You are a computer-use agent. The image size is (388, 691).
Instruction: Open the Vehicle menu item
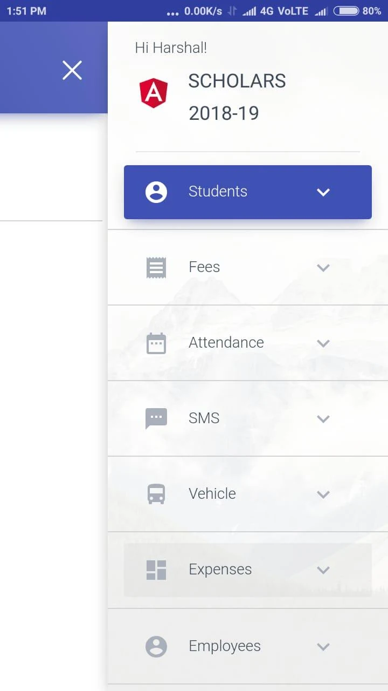tap(248, 494)
